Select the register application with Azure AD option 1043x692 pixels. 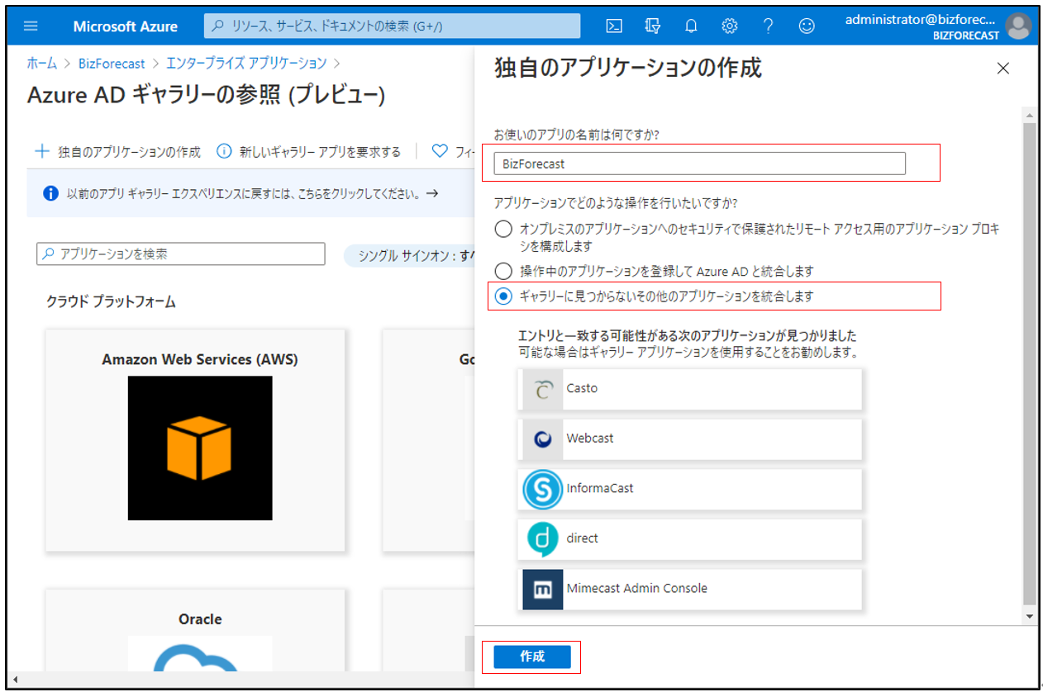tap(503, 271)
